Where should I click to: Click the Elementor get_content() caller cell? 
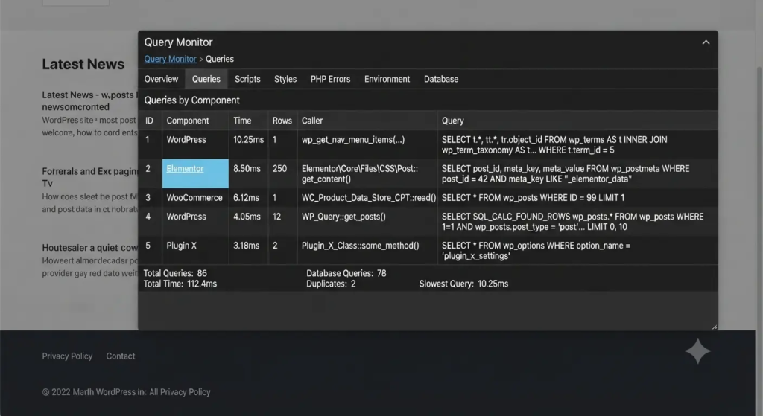[x=360, y=173]
